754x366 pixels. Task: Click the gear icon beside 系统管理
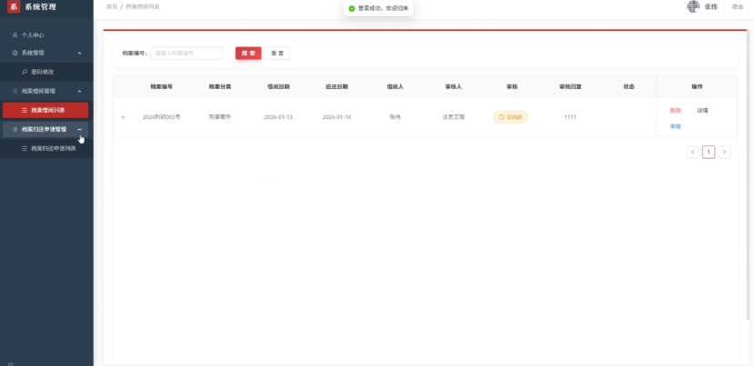tap(15, 53)
